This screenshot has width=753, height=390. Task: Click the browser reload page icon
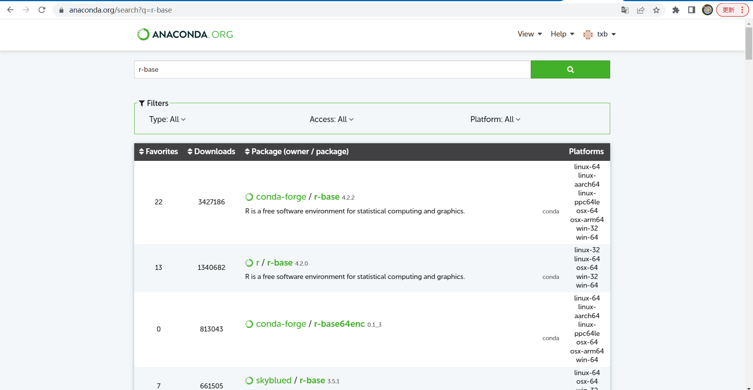click(42, 10)
